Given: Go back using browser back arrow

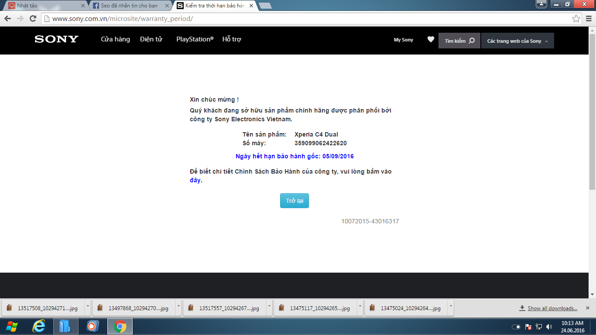Looking at the screenshot, I should (x=8, y=19).
